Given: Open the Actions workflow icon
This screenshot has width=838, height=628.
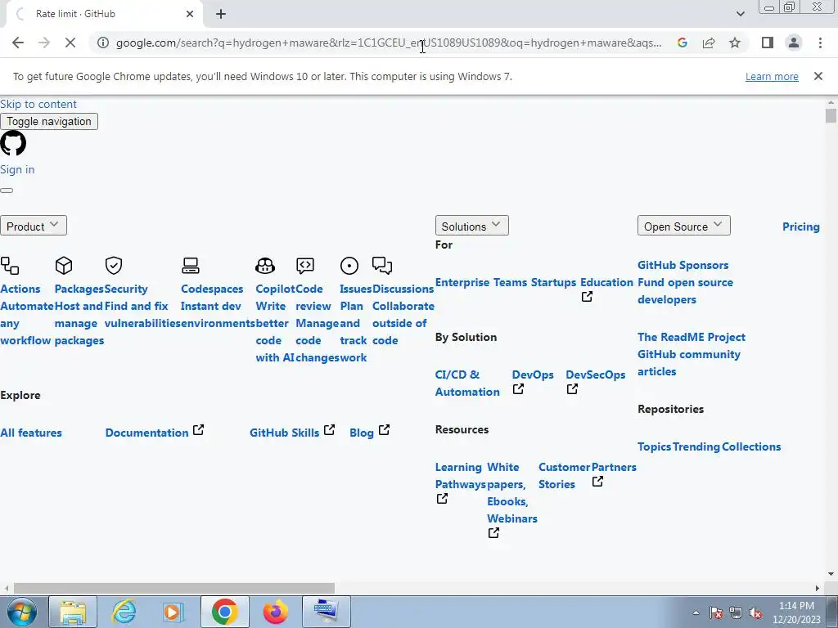Looking at the screenshot, I should pyautogui.click(x=10, y=266).
